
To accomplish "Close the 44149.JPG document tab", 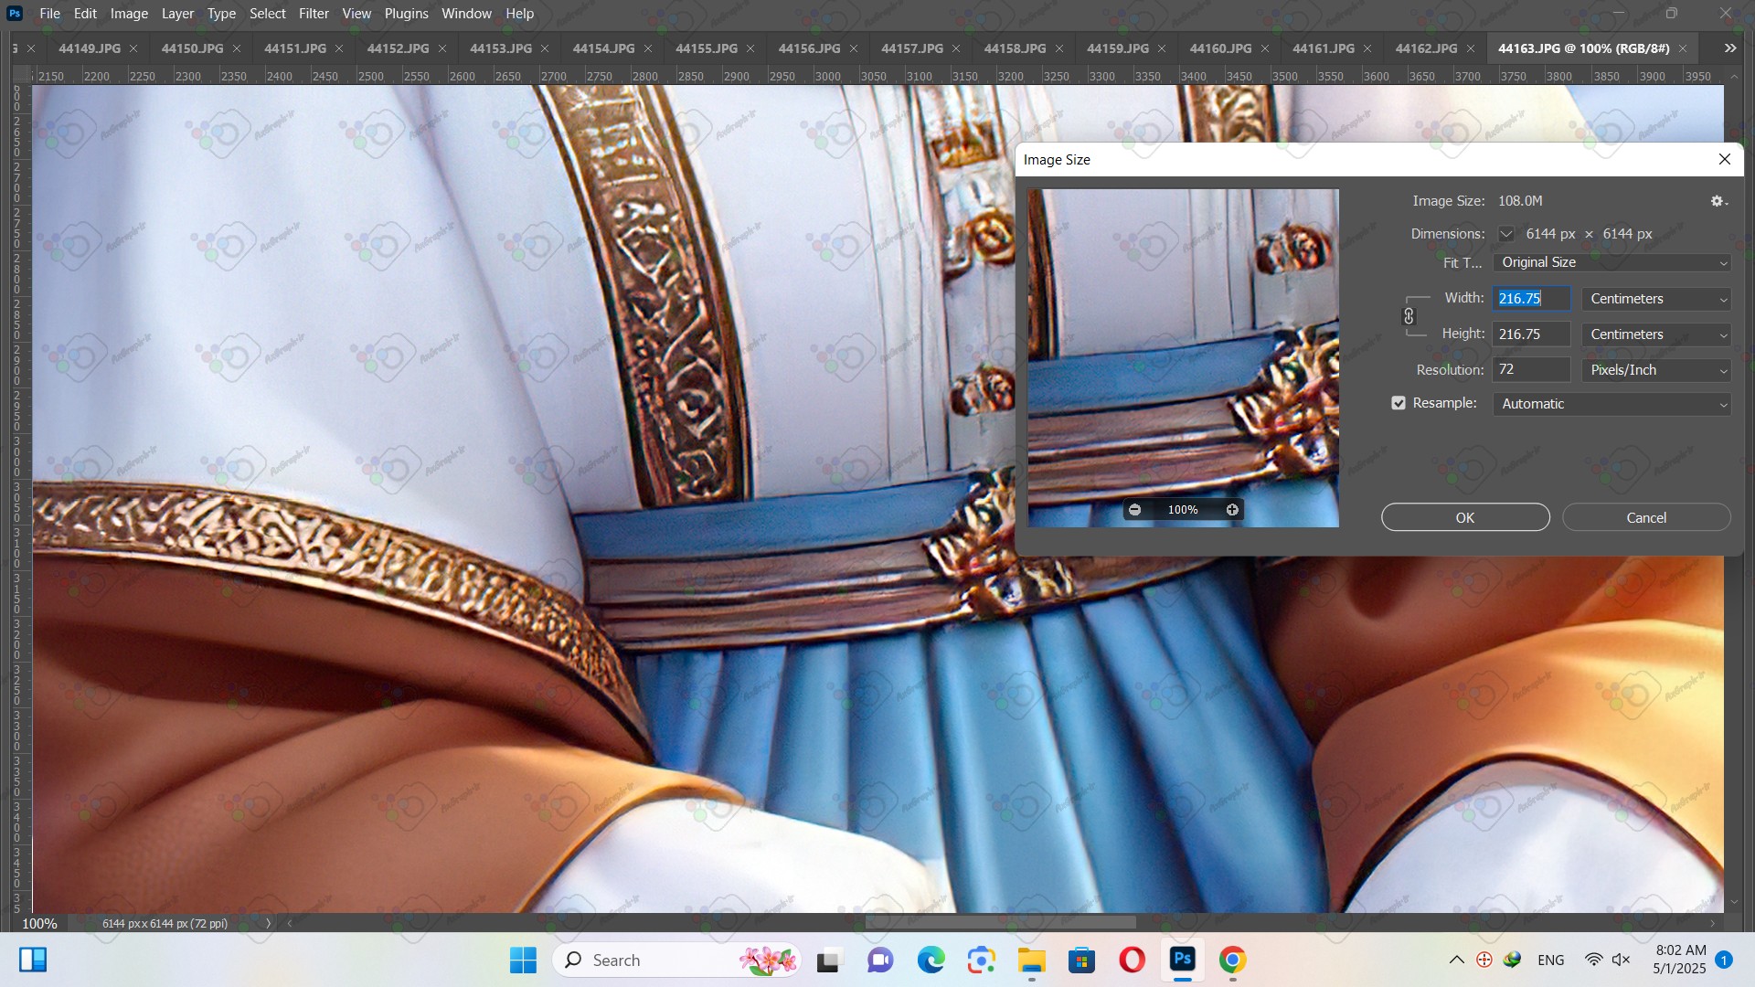I will pos(133,48).
